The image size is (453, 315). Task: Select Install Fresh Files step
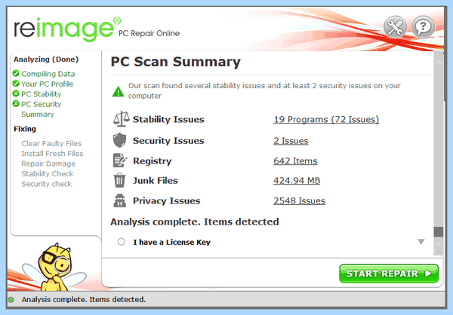(52, 154)
